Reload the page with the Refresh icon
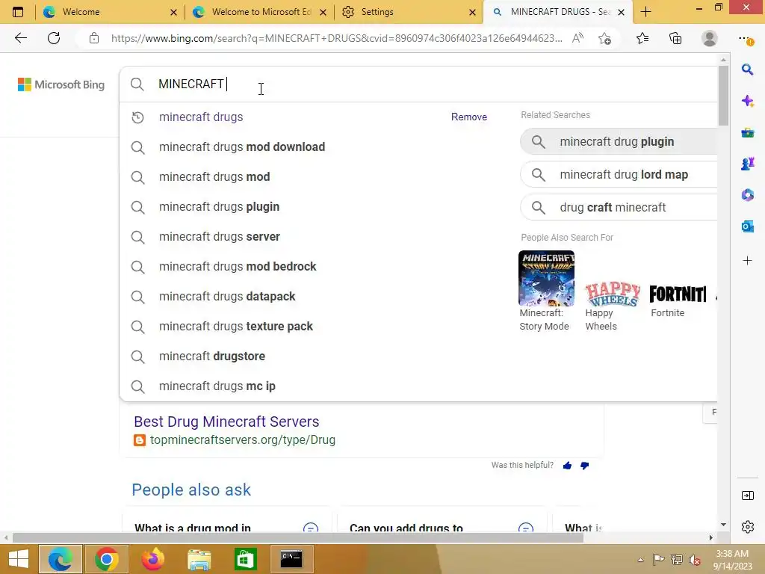Screen dimensions: 765x574 [x=54, y=38]
